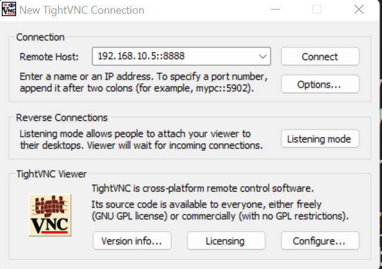Click the TightVNC Viewer group heading
Viewport: 382px width, 269px height.
[x=51, y=174]
